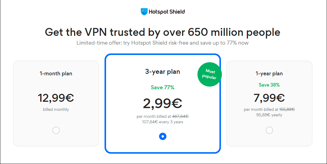This screenshot has width=327, height=164.
Task: Click the 1-year plan card title
Action: (x=269, y=73)
